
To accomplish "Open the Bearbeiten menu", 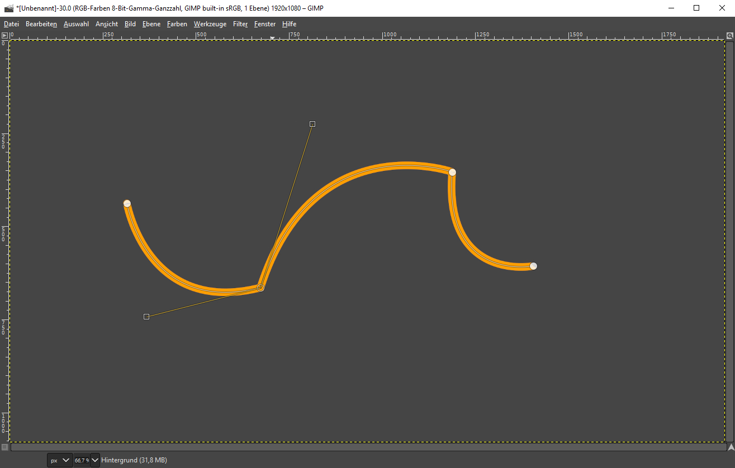I will tap(41, 24).
